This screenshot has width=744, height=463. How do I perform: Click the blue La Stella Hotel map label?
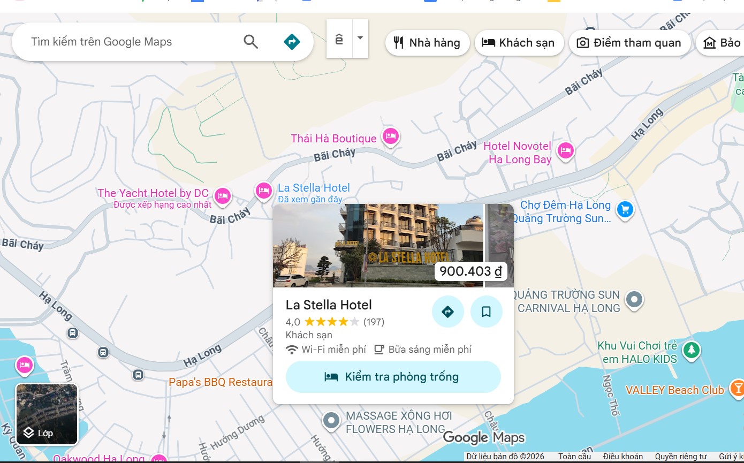coord(314,188)
